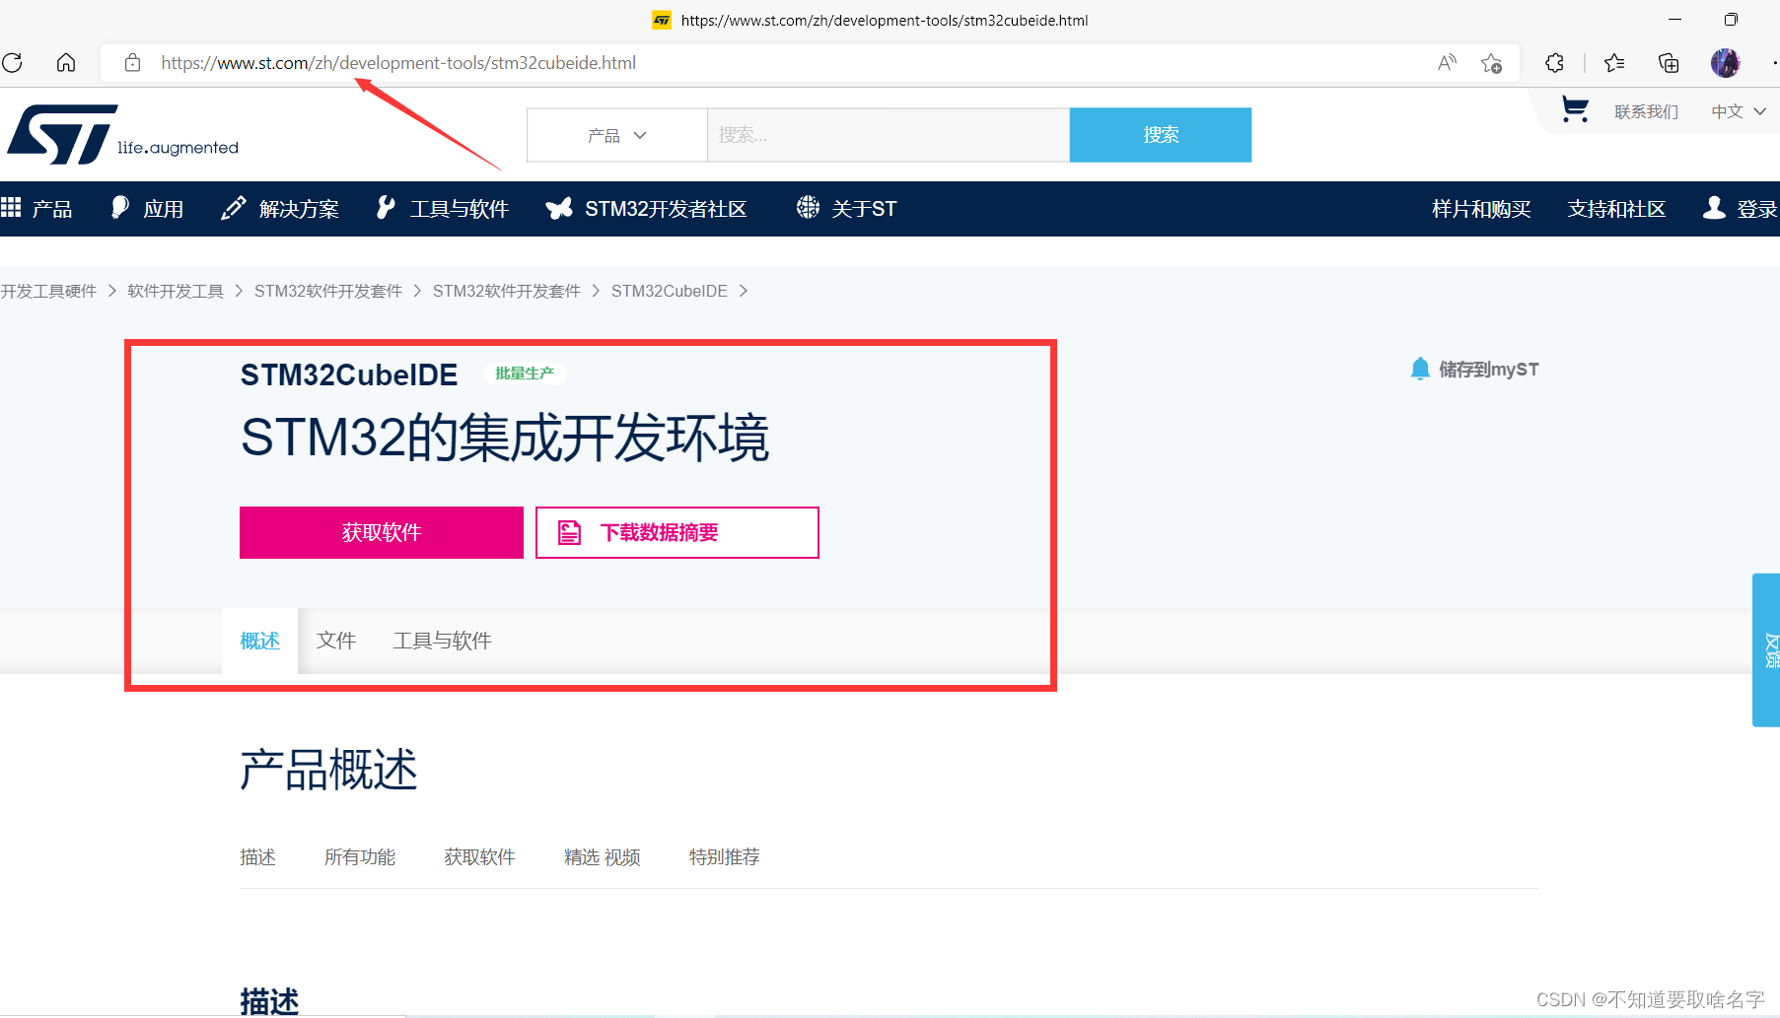
Task: Select the 工具与软件 tab under product header
Action: [443, 641]
